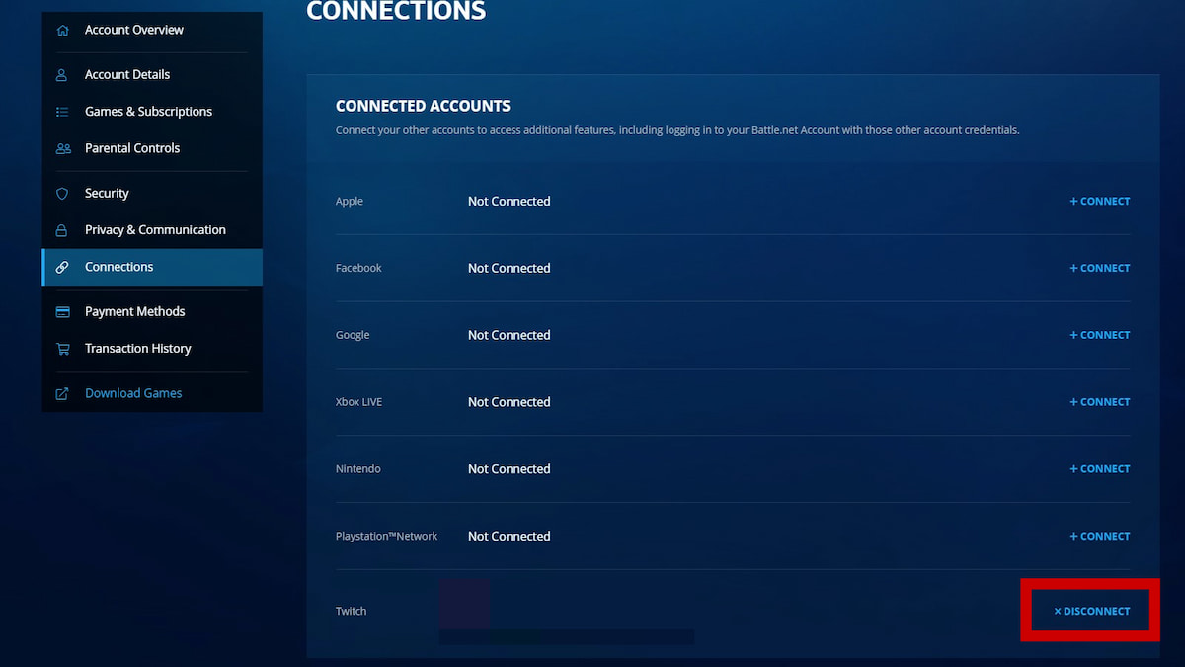
Task: Click the chain-link icon beside Connections
Action: [x=61, y=267]
